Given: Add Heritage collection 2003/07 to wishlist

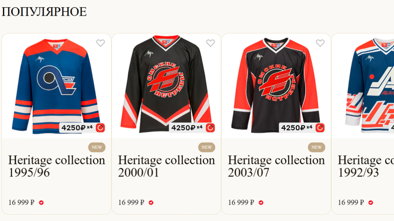Looking at the screenshot, I should click(320, 43).
